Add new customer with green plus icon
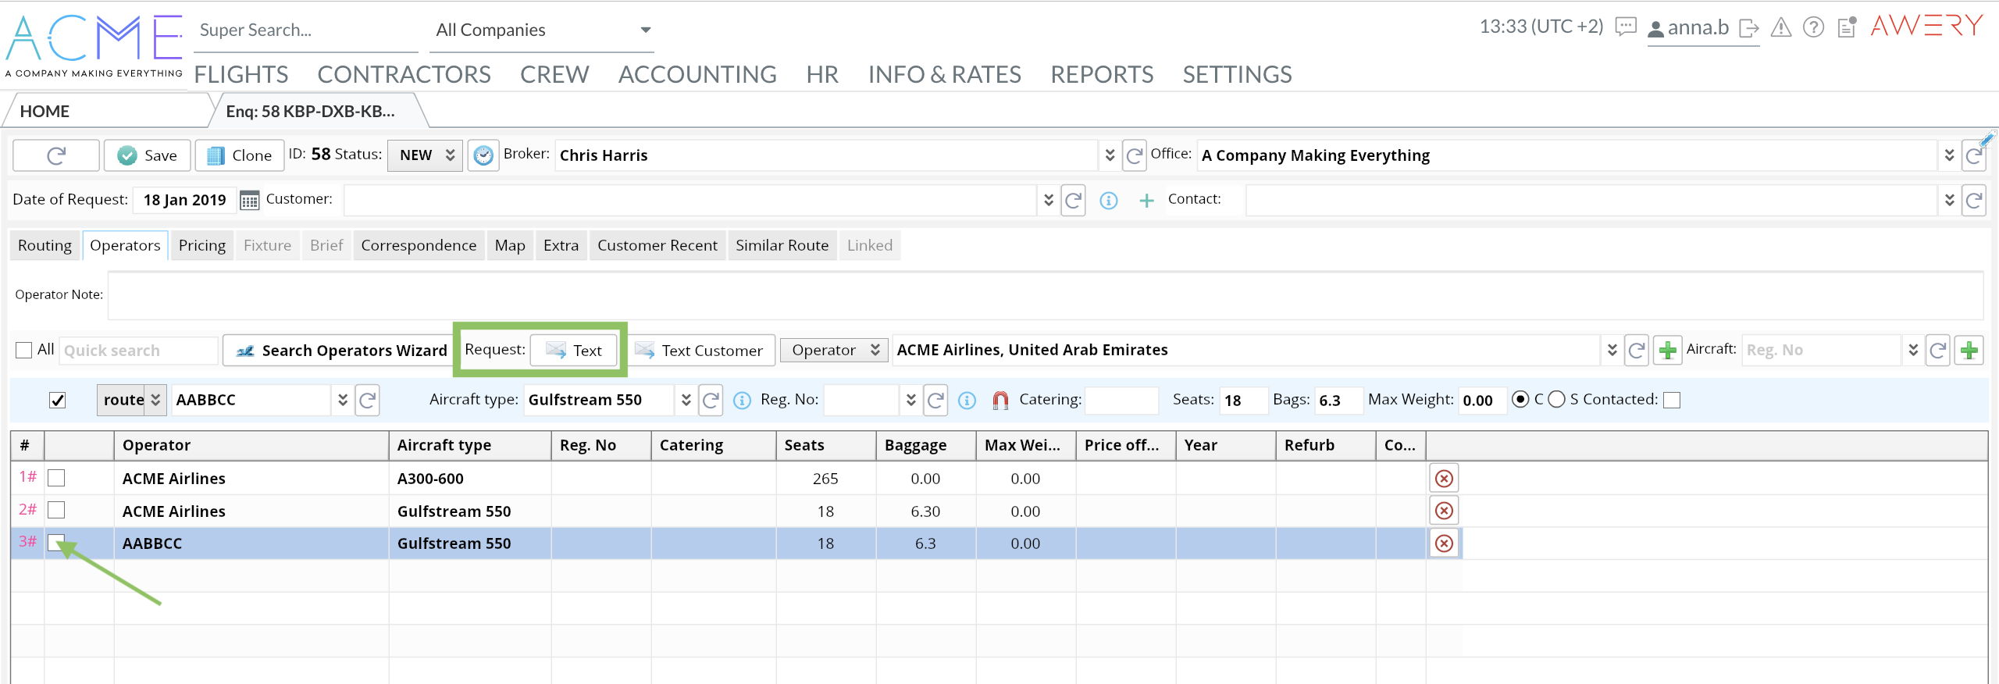 click(x=1146, y=201)
